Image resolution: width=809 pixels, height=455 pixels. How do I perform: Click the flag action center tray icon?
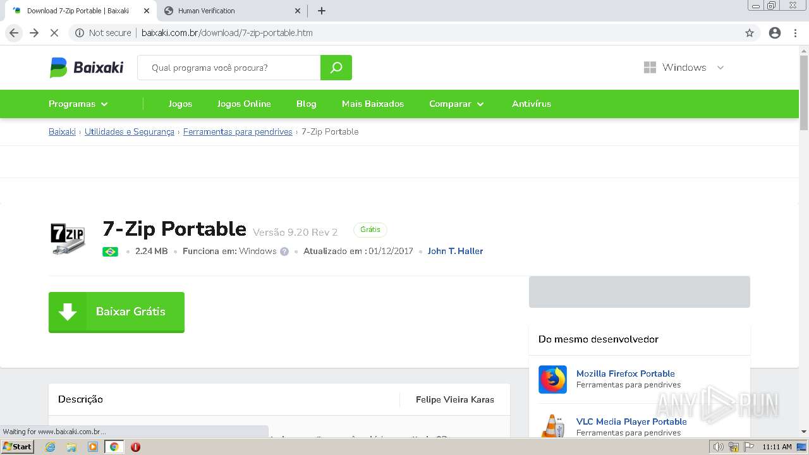point(748,447)
